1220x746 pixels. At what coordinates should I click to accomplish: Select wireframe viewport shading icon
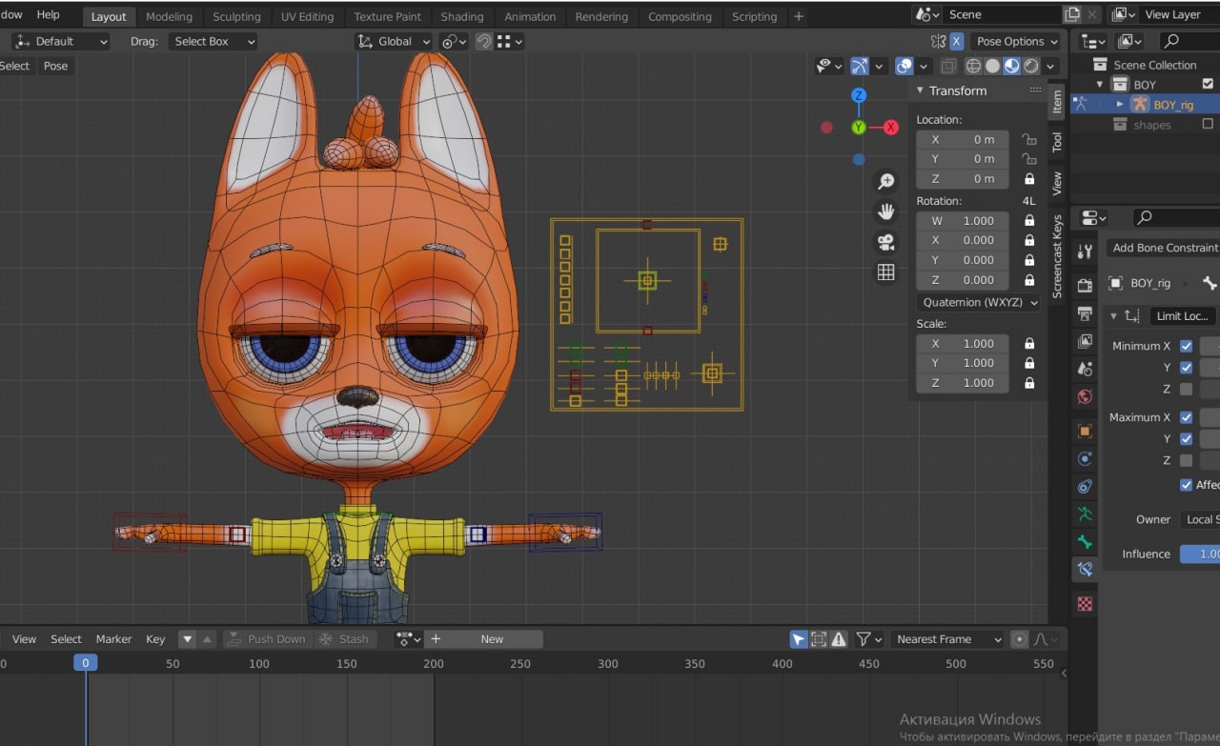pos(973,67)
